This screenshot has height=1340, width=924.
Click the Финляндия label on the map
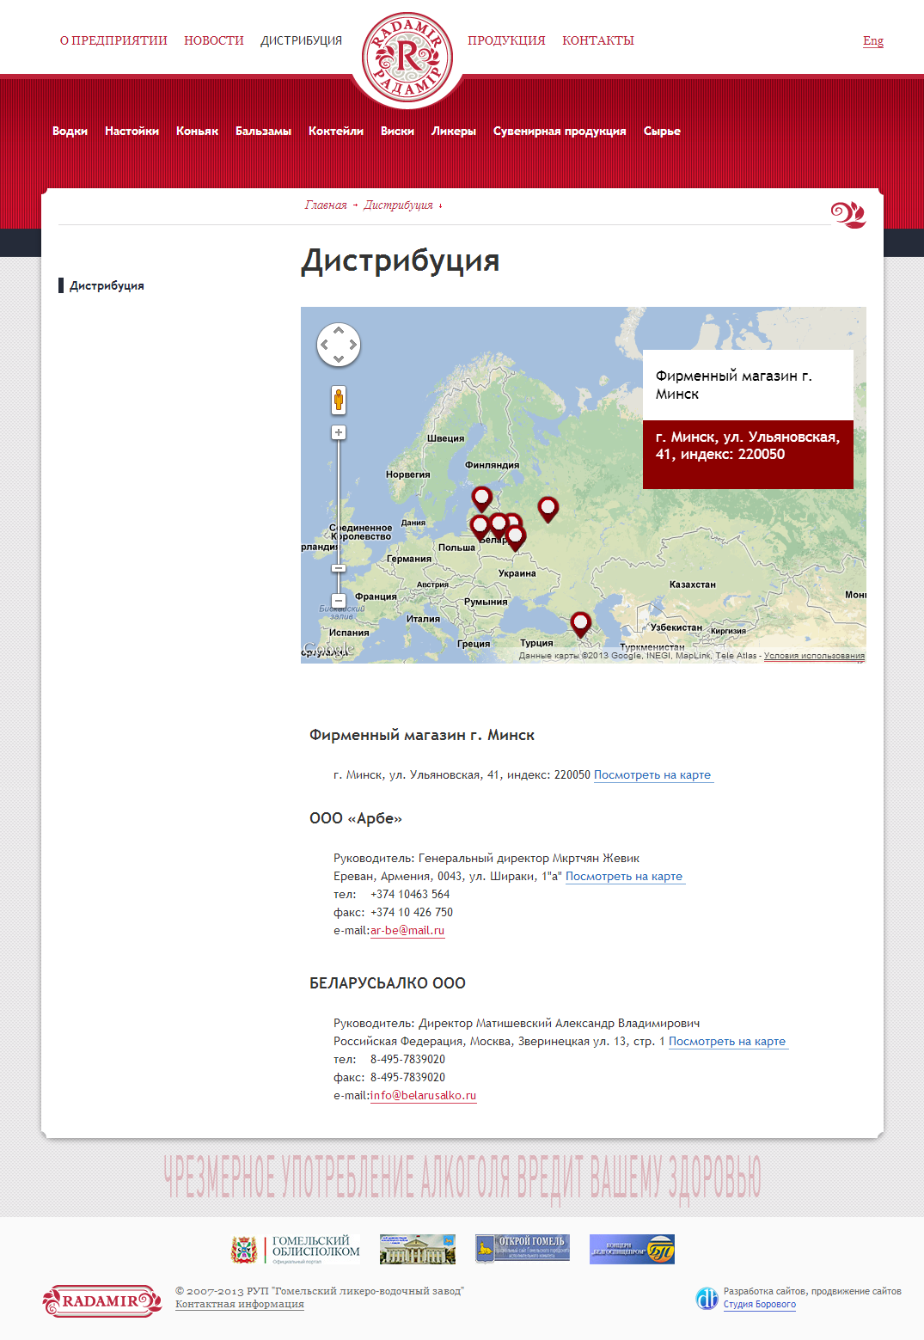point(493,465)
